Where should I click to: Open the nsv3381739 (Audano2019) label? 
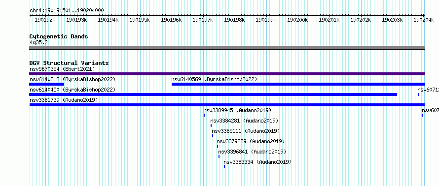click(64, 100)
